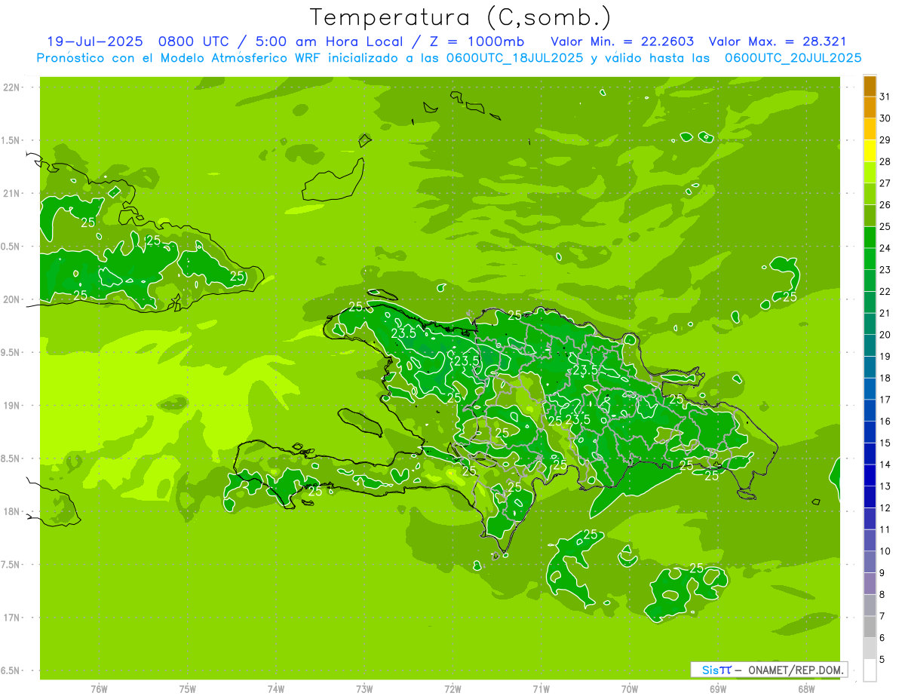Click the yellow color bar segment between 28 and 29
905x699 pixels.
point(870,151)
